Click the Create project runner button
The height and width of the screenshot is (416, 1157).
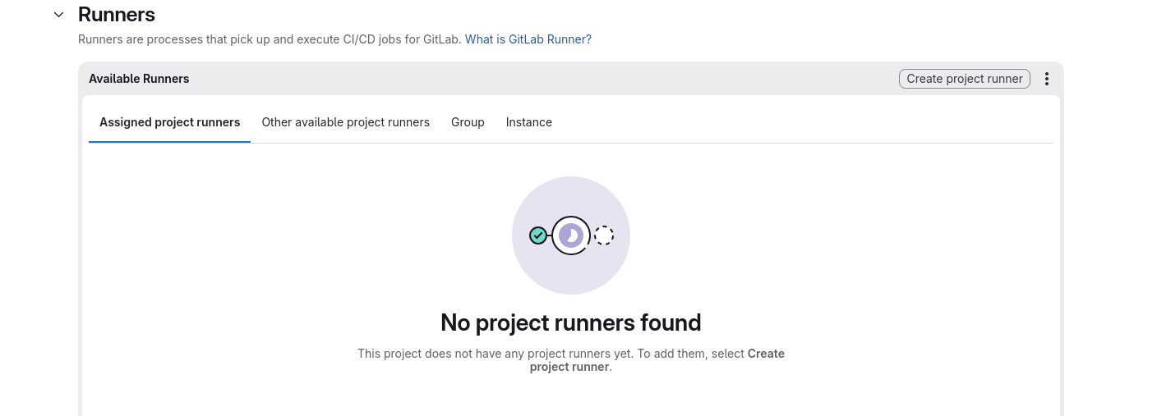(965, 79)
